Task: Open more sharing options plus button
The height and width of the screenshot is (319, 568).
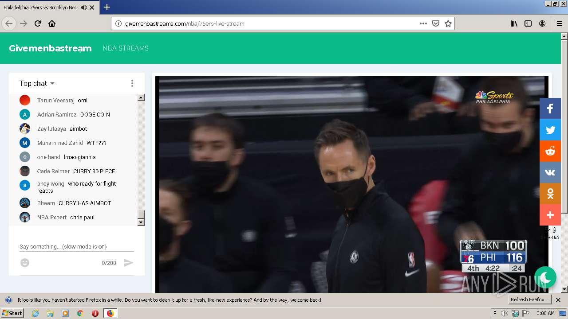Action: click(550, 215)
